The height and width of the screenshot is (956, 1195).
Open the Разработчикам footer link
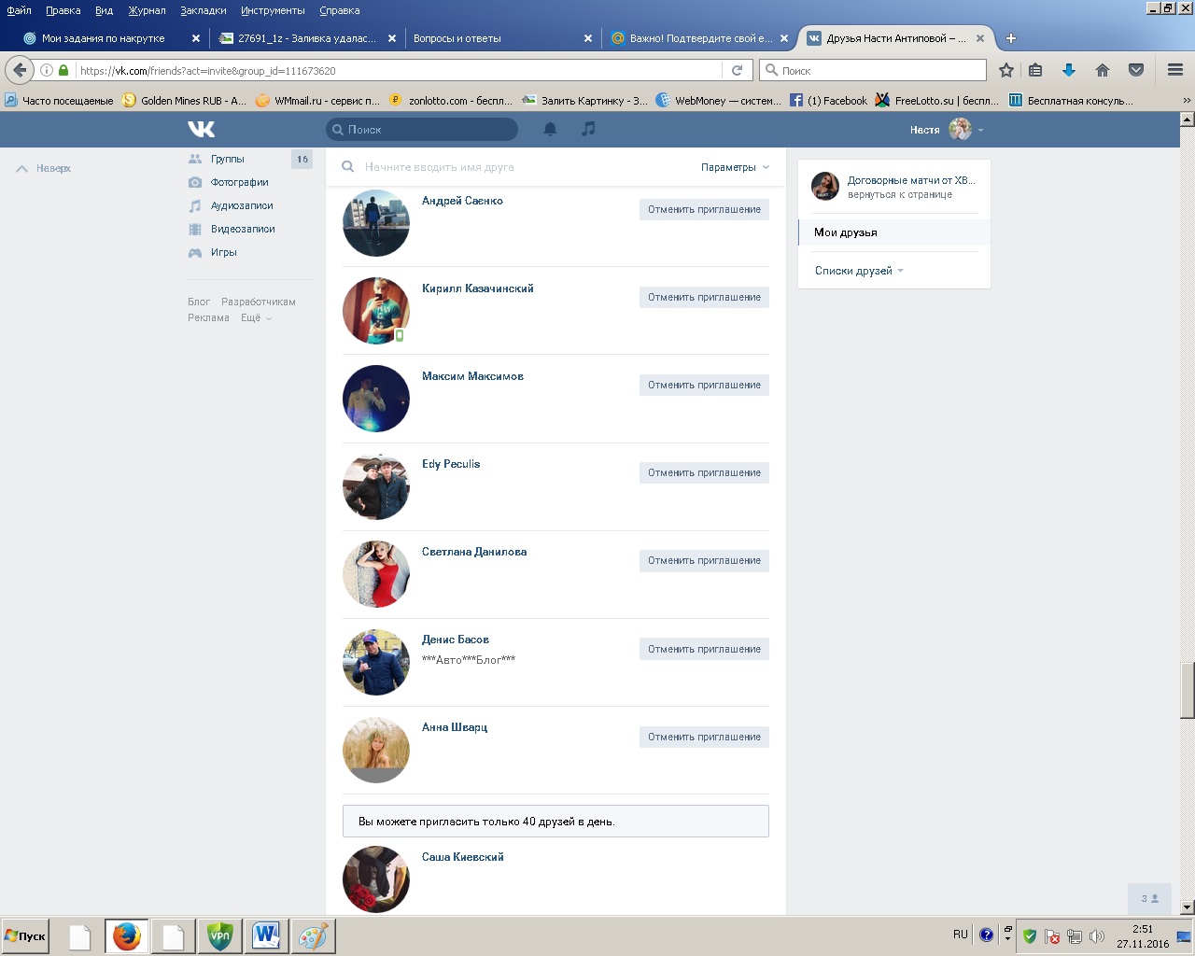point(259,302)
